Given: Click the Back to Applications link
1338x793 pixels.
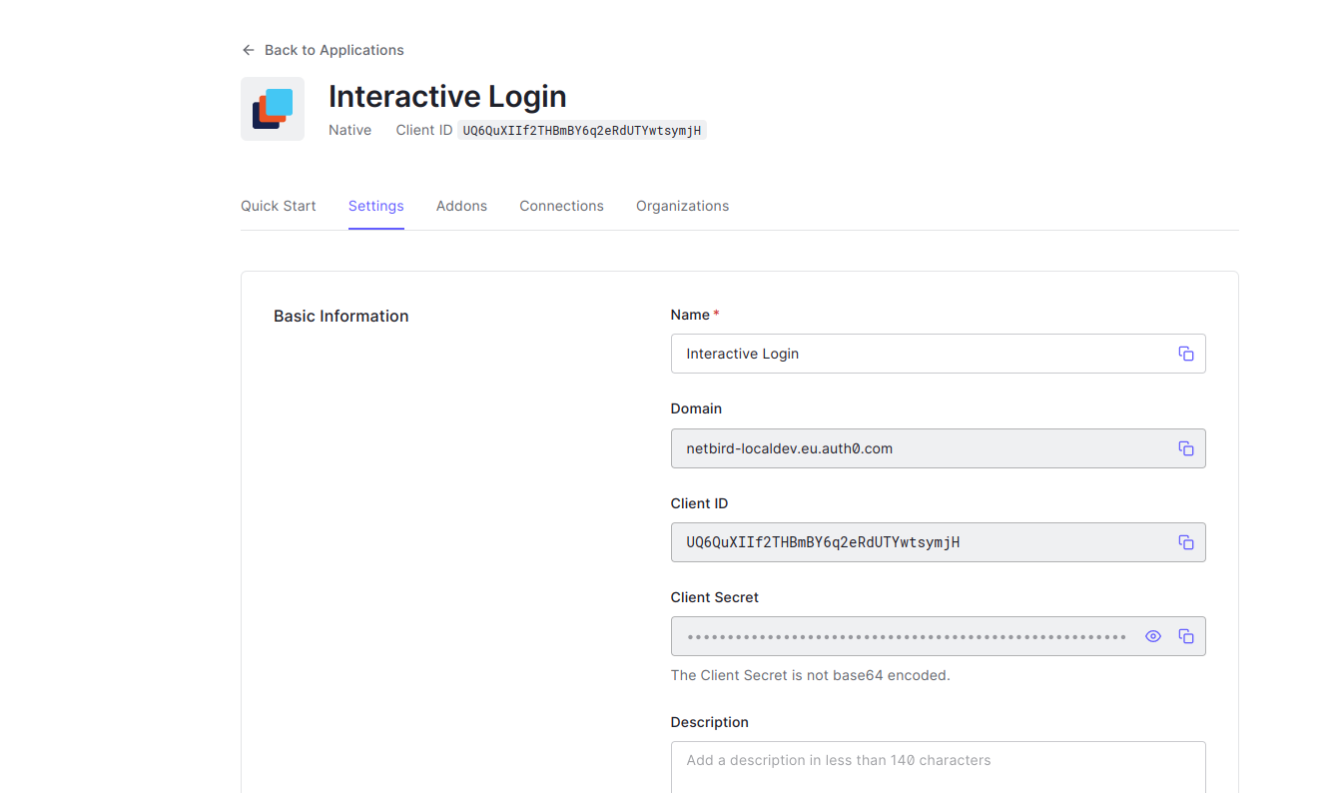Looking at the screenshot, I should [x=334, y=49].
